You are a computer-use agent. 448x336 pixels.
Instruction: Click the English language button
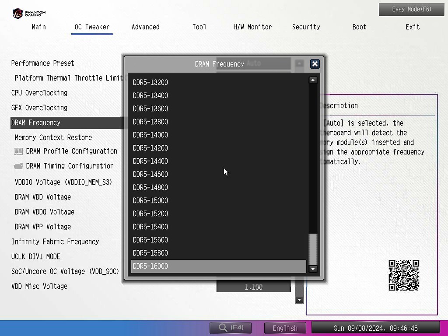(285, 328)
